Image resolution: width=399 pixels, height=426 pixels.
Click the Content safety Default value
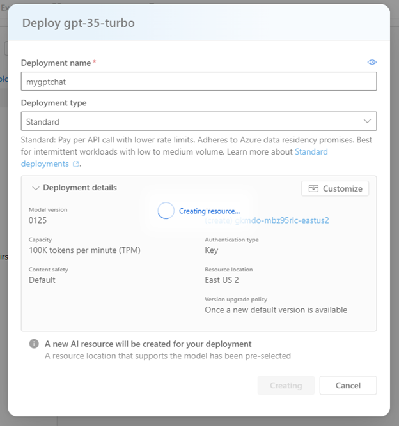[x=42, y=280]
